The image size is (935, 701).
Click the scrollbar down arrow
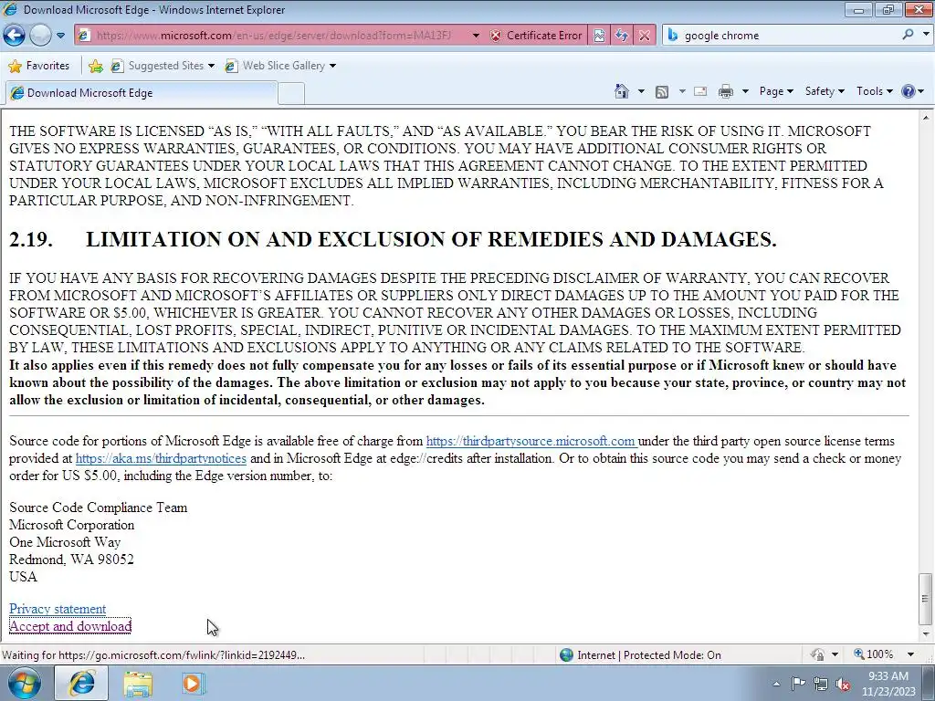926,634
